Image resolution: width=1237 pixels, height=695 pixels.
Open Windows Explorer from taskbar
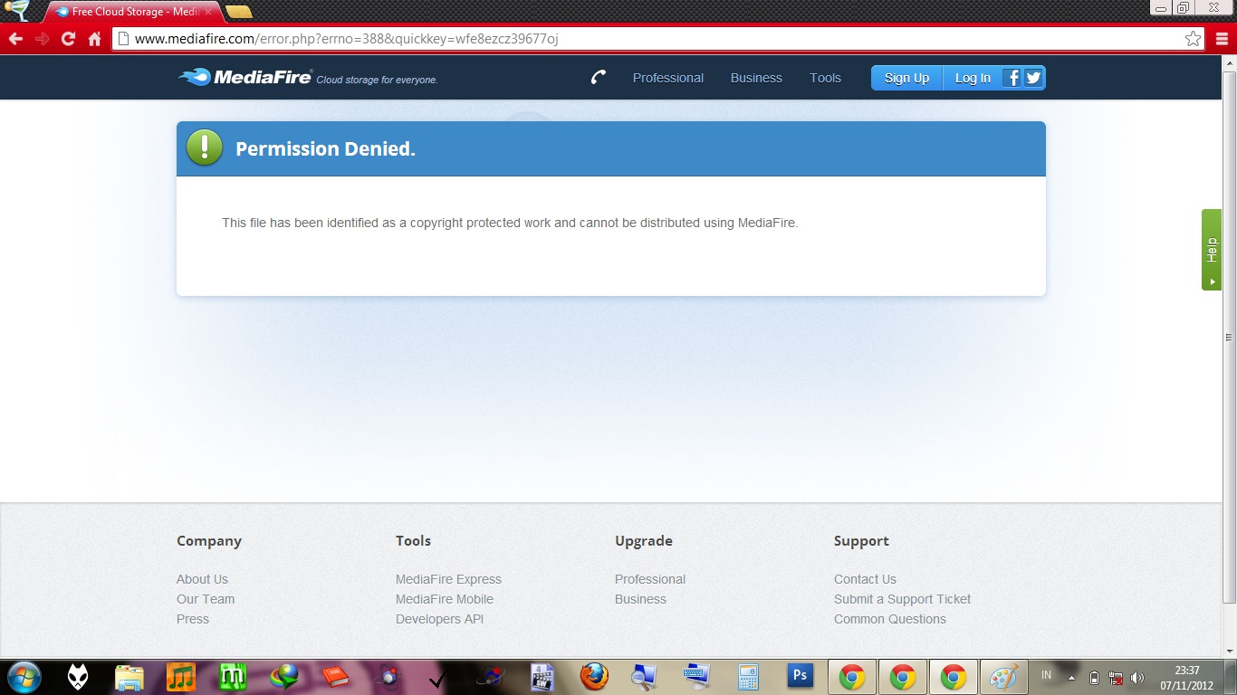(129, 677)
